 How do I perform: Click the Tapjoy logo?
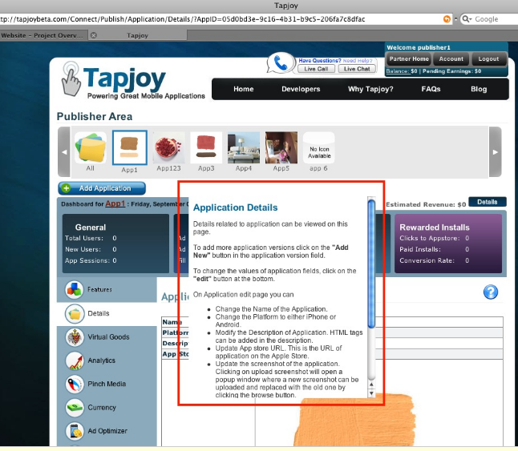[x=133, y=81]
